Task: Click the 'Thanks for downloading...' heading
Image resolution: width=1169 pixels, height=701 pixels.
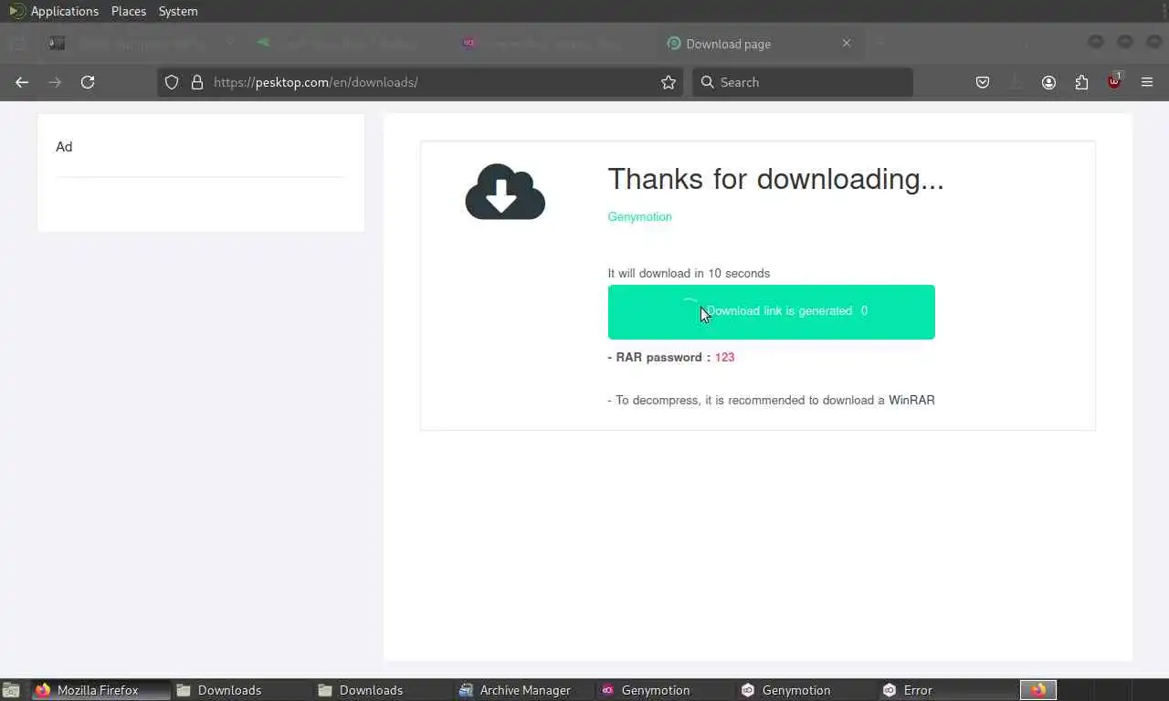Action: pos(775,179)
